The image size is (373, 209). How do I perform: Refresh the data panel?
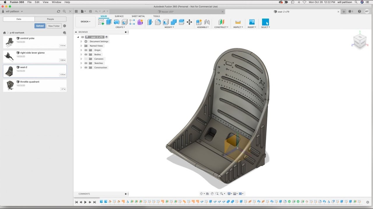pyautogui.click(x=59, y=11)
